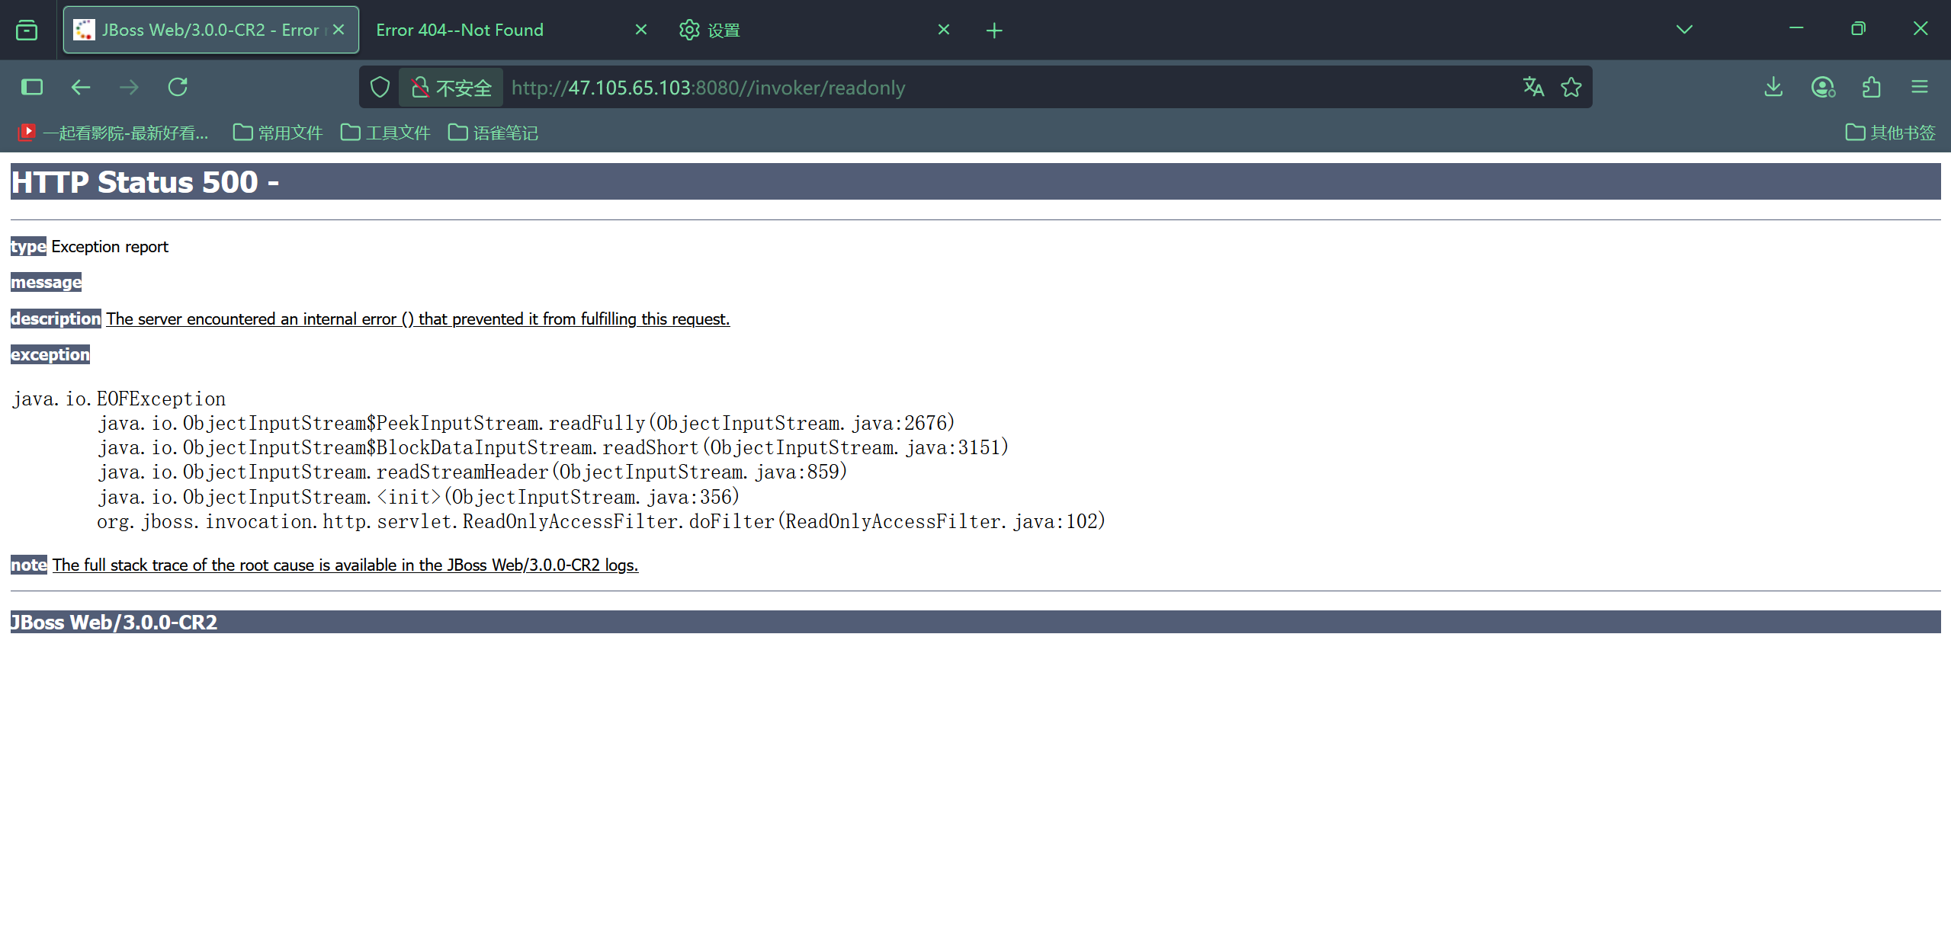Click the note about full stack trace
Image resolution: width=1951 pixels, height=935 pixels.
pos(345,565)
